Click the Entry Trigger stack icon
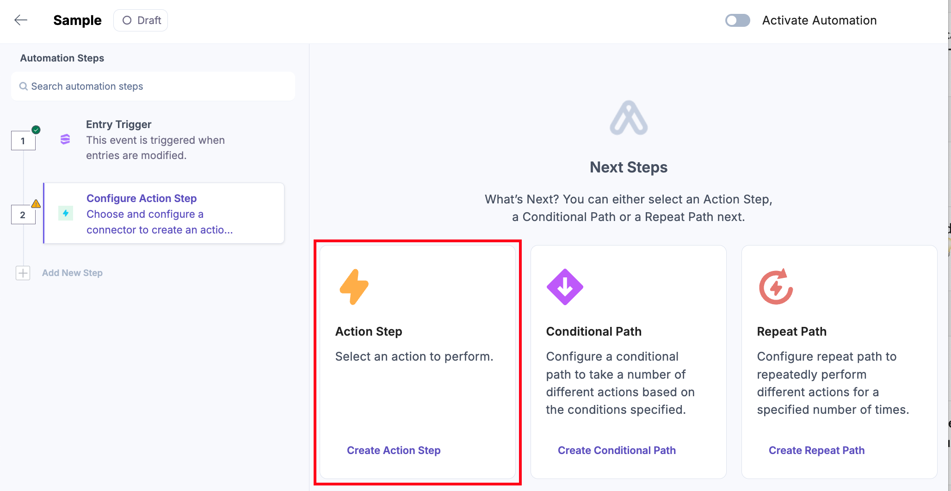951x491 pixels. pyautogui.click(x=65, y=139)
